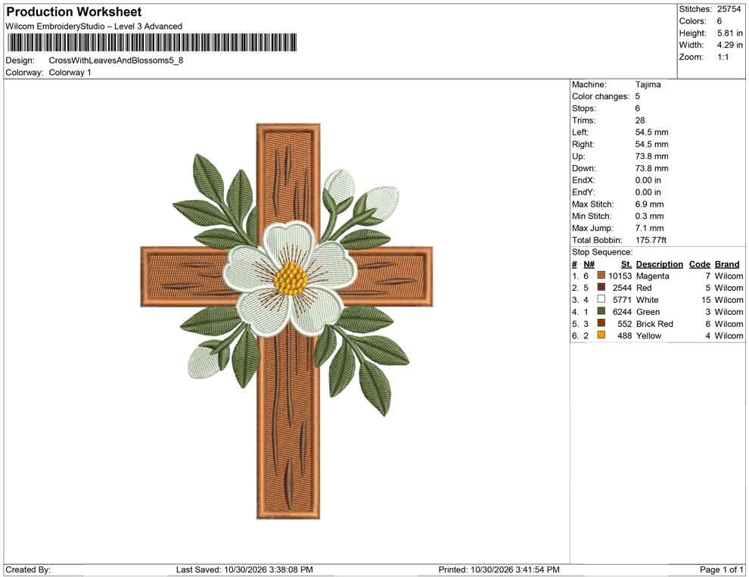This screenshot has width=749, height=577.
Task: Click the barcode in the header
Action: [x=151, y=42]
